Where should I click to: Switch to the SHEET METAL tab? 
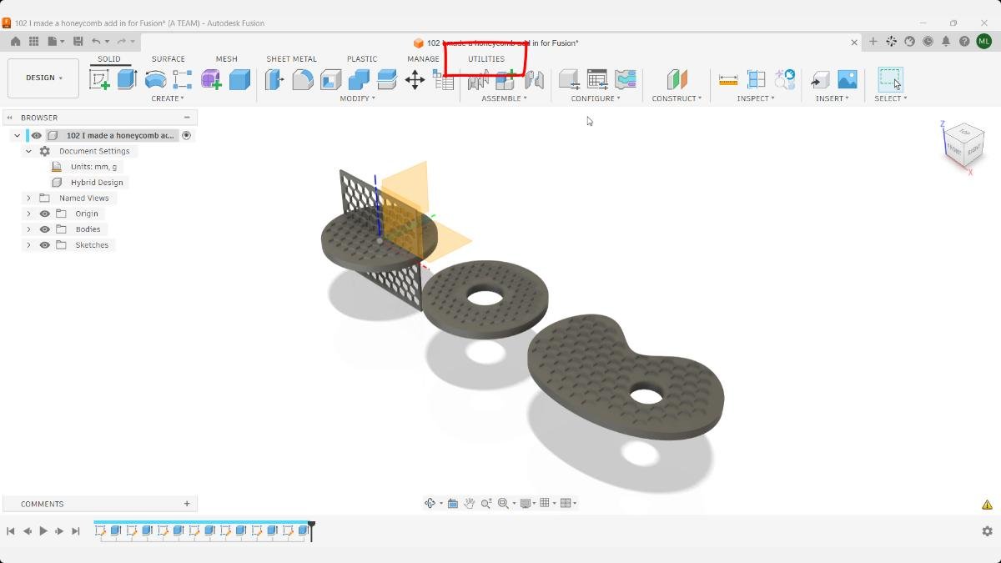291,59
